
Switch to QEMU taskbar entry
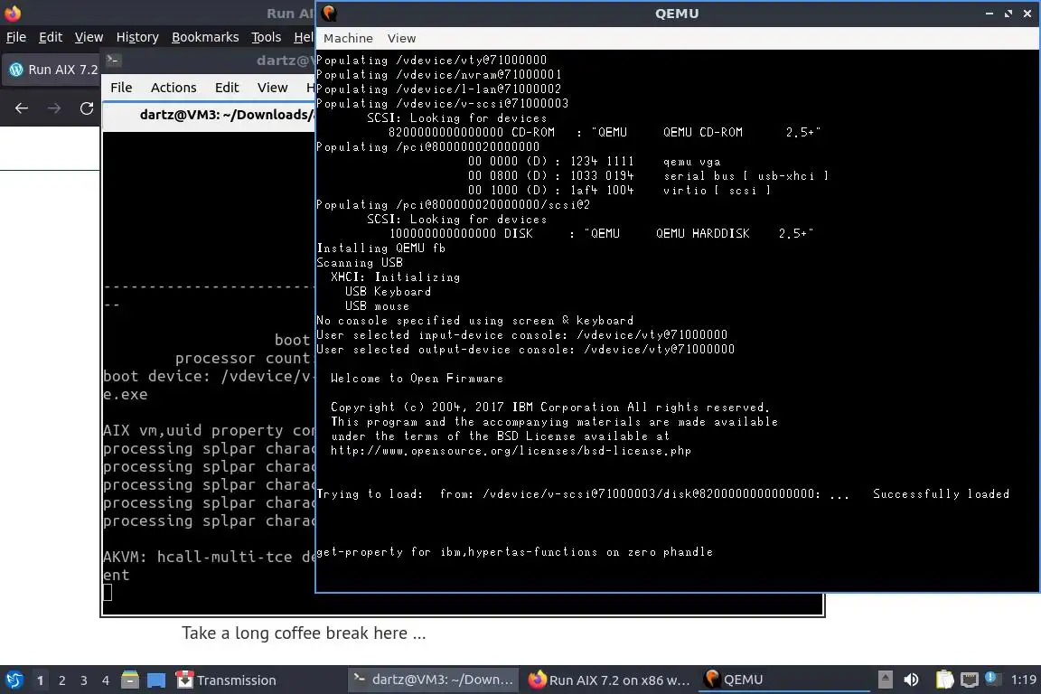783,680
